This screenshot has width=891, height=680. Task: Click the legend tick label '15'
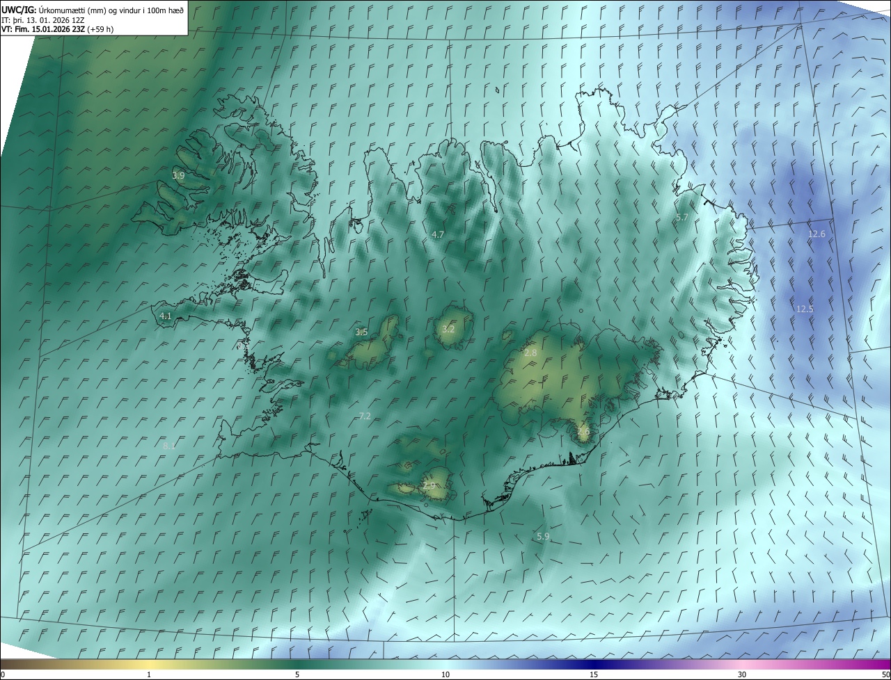pyautogui.click(x=594, y=674)
